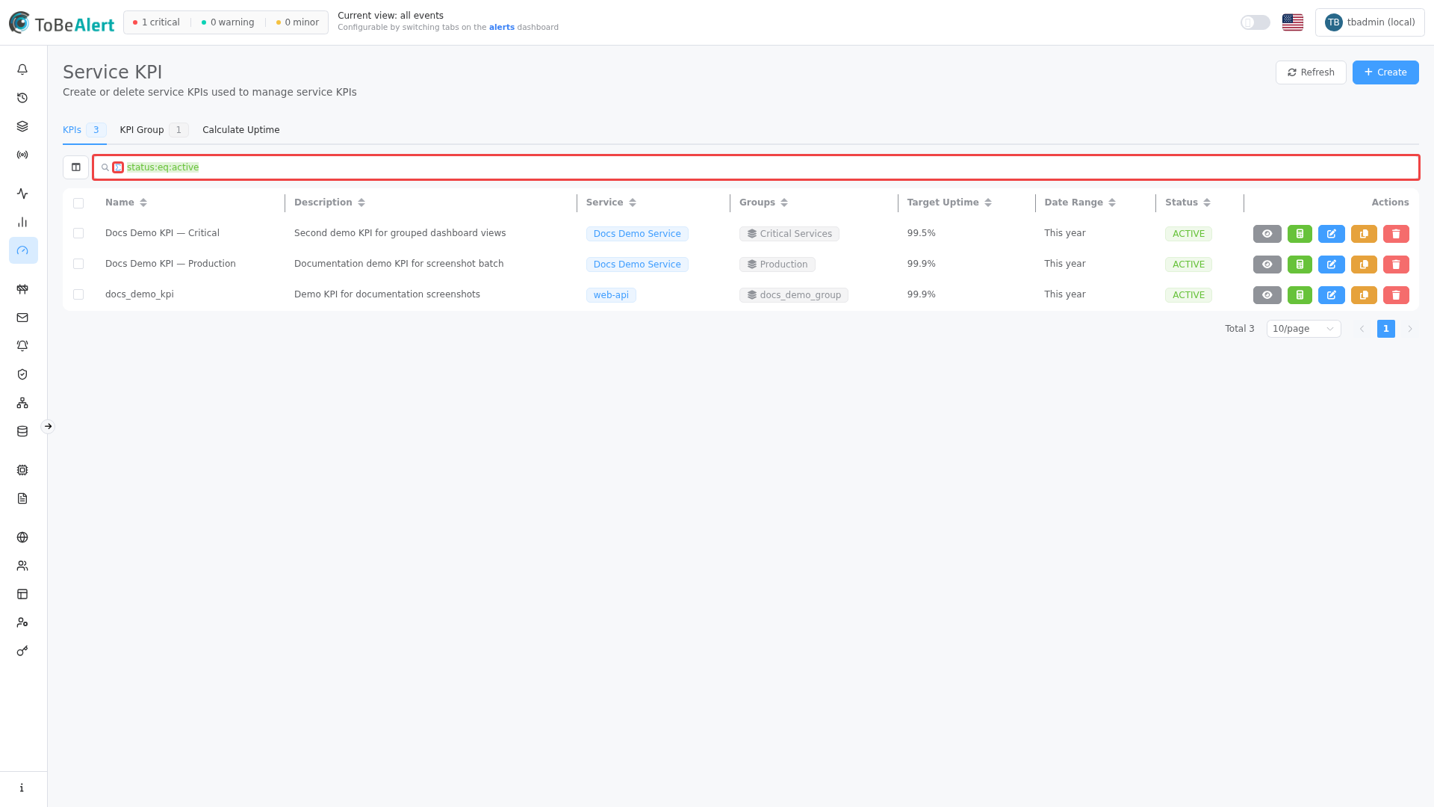Open the database cylinder icon in sidebar
The width and height of the screenshot is (1434, 807).
pos(22,431)
